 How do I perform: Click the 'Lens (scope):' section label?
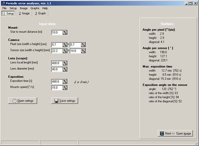pos(18,58)
